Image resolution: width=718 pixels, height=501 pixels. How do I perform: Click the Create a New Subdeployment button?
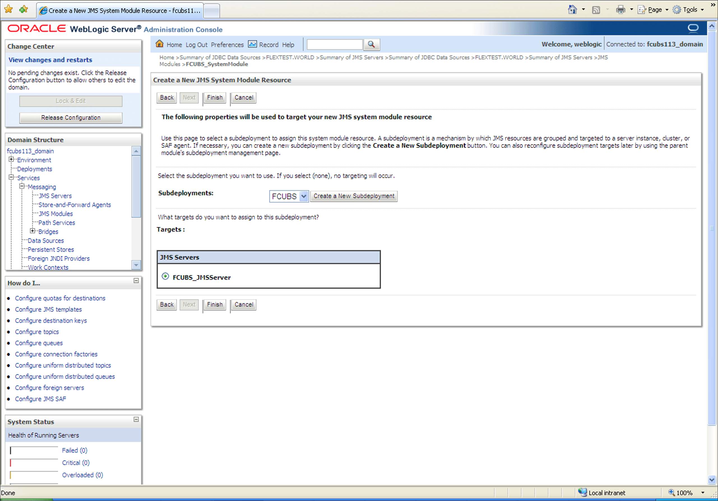tap(354, 196)
